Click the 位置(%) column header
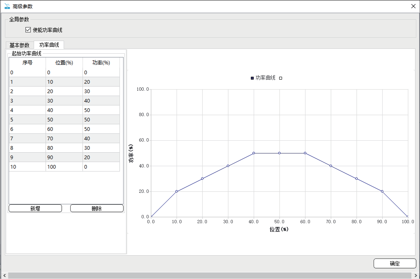420x279 pixels. pyautogui.click(x=64, y=63)
